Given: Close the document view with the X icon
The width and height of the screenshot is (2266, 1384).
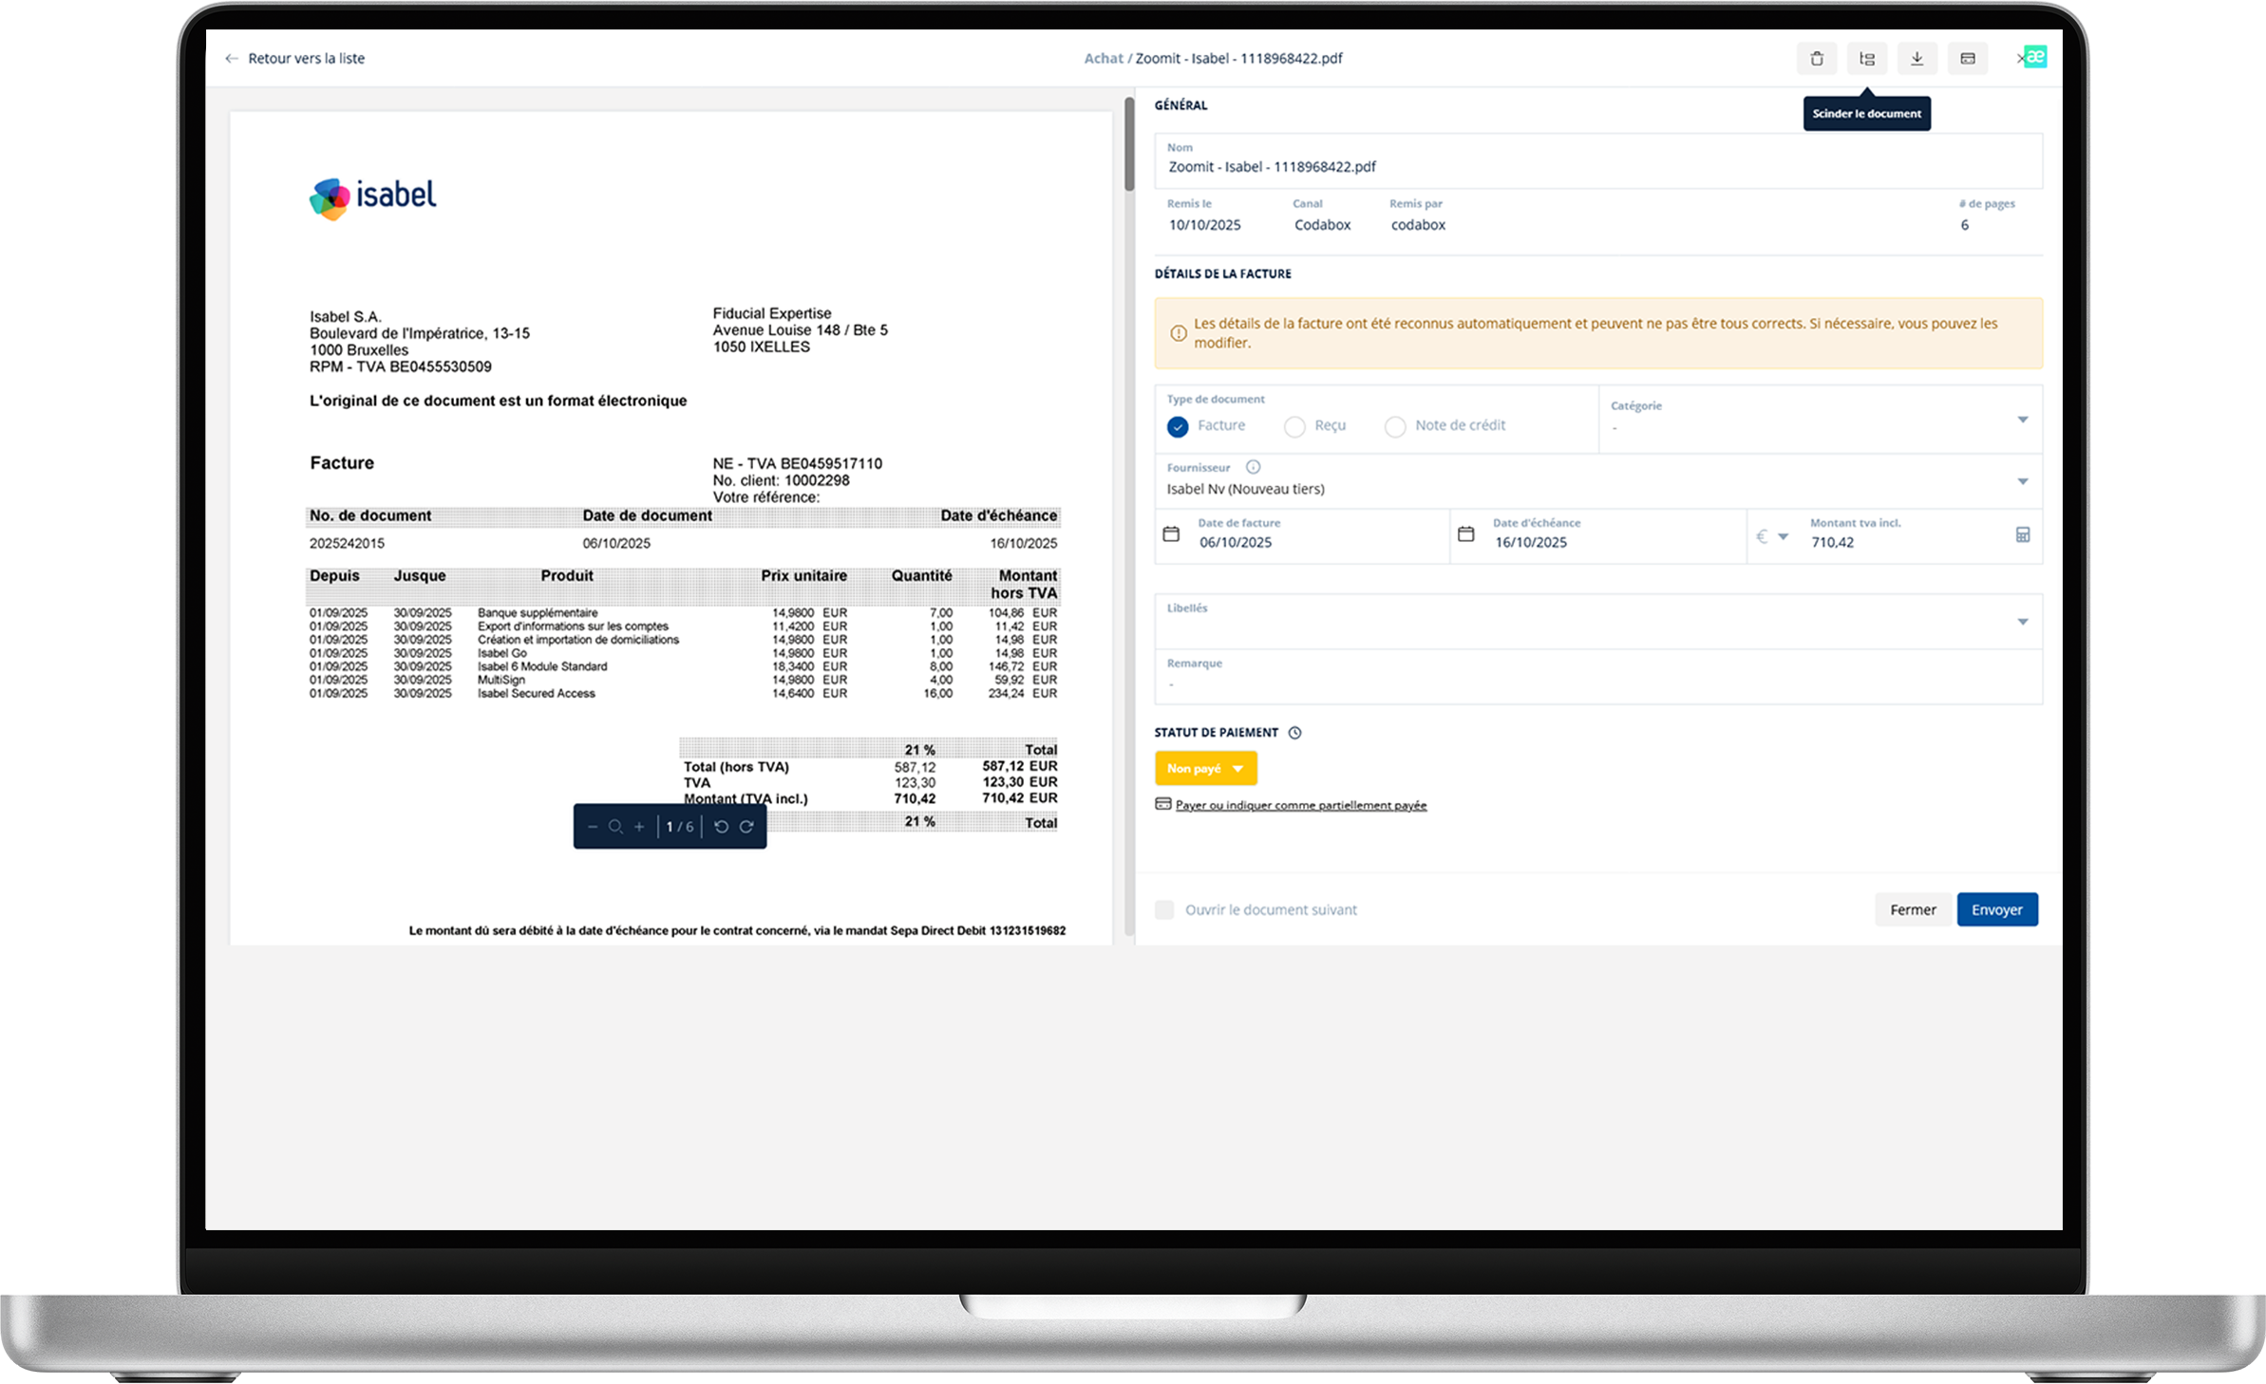Looking at the screenshot, I should pyautogui.click(x=2020, y=59).
